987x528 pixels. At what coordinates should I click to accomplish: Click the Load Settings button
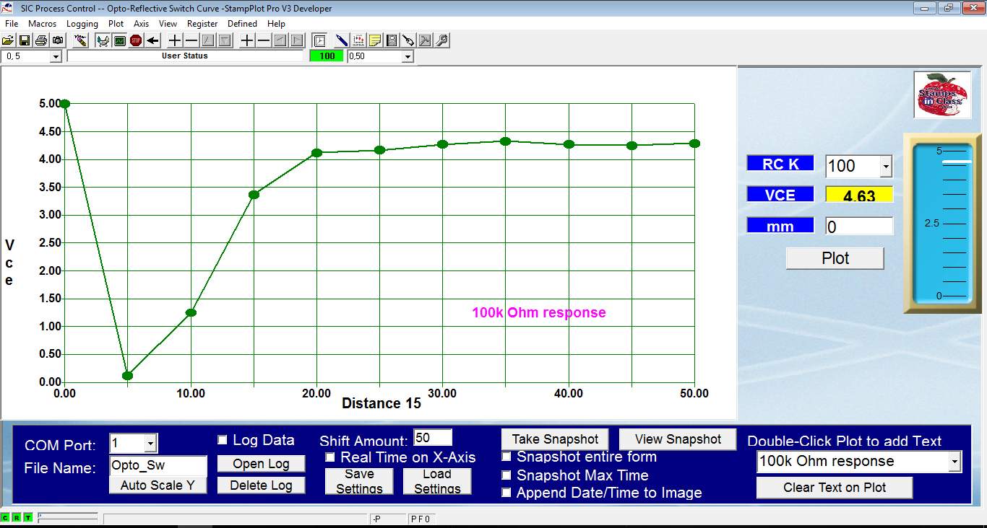pos(437,481)
